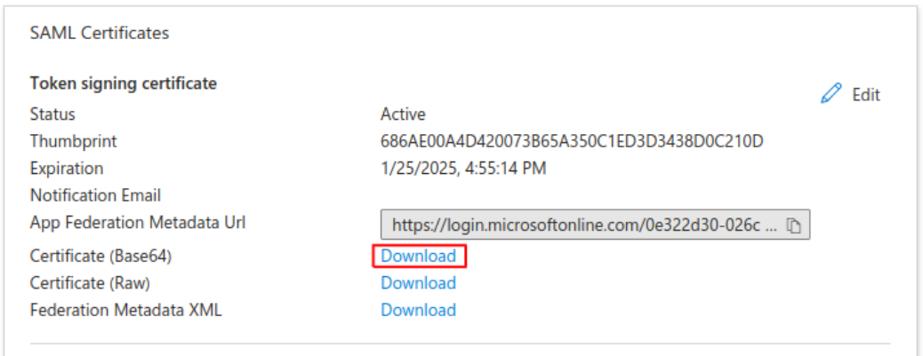Download the Federation Metadata XML
The image size is (923, 356).
(419, 310)
